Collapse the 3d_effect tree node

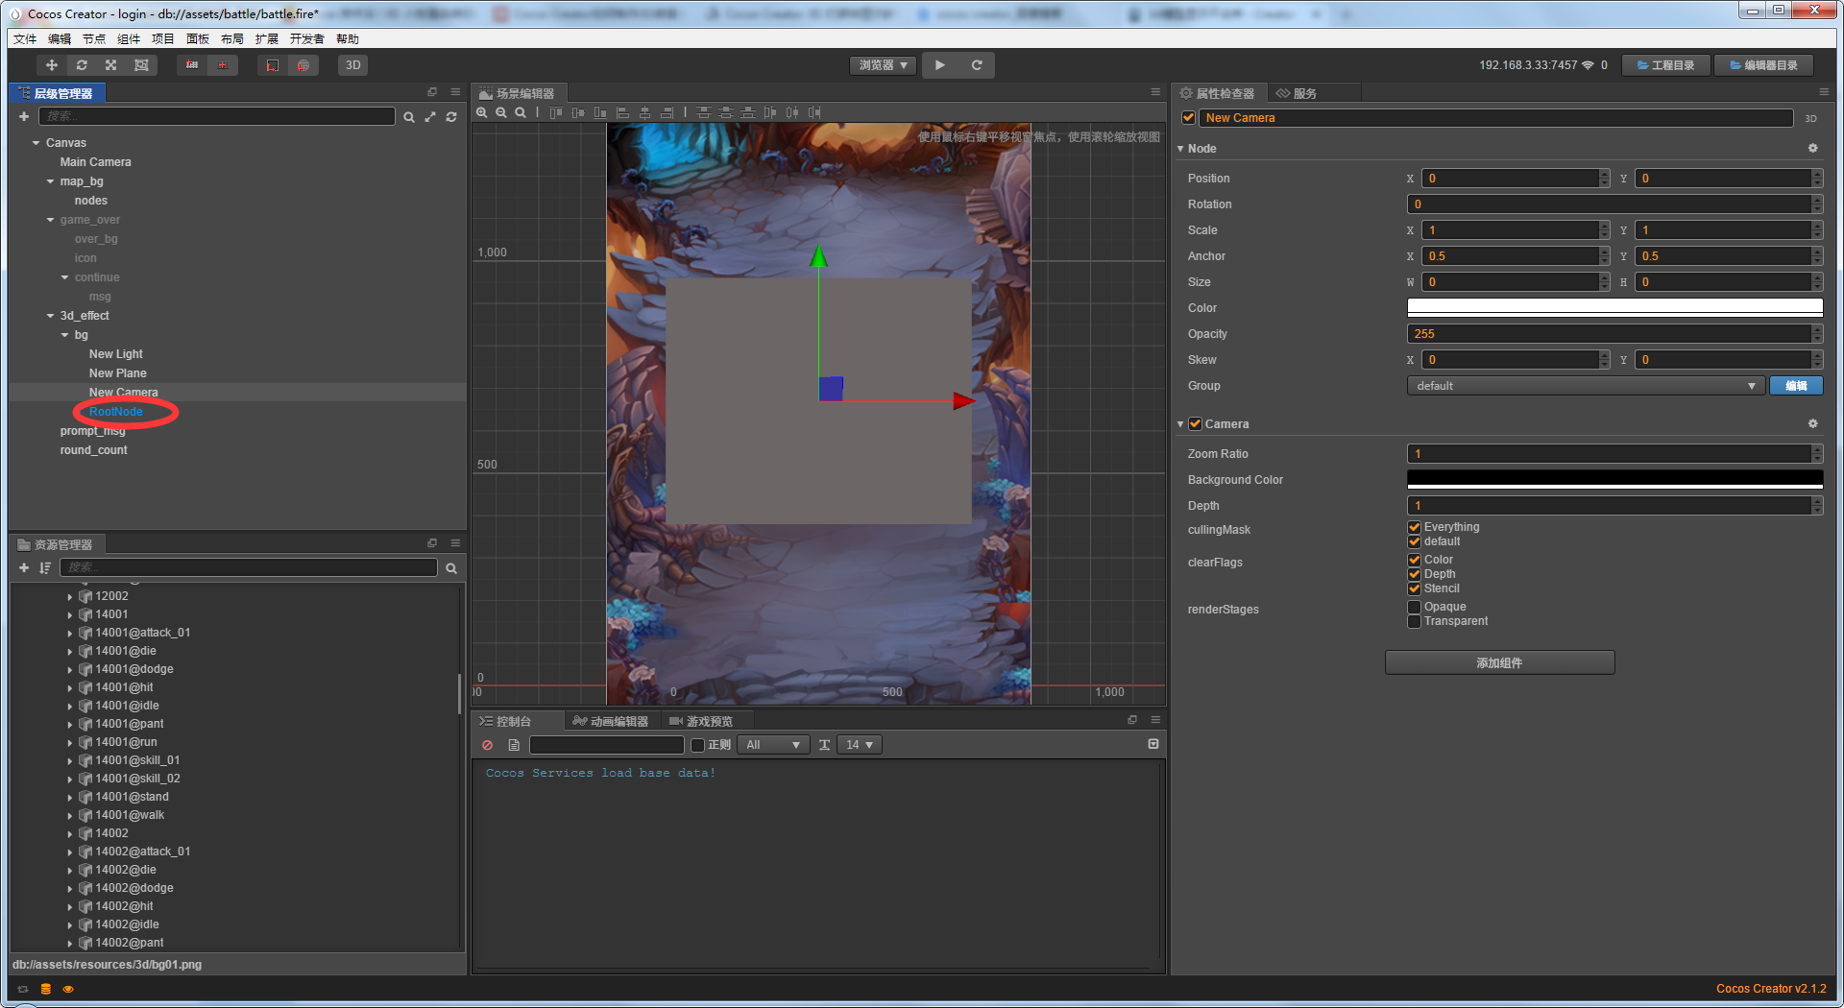tap(51, 316)
